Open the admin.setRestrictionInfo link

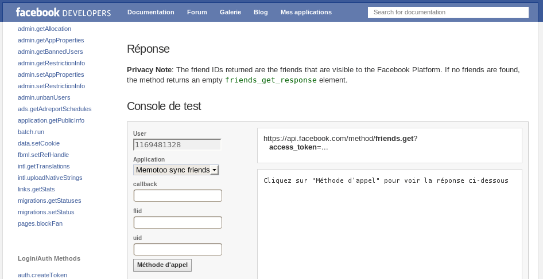51,86
